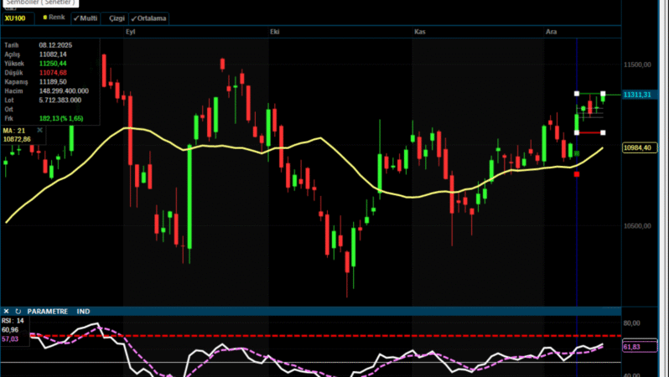This screenshot has width=669, height=377.
Task: Open the IND indicator menu
Action: 84,311
